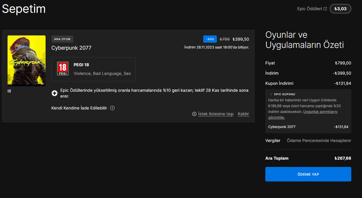Image resolution: width=362 pixels, height=198 pixels.
Task: Click the Epic Ödüllerinde %10 geri kazan offer text
Action: tap(154, 93)
